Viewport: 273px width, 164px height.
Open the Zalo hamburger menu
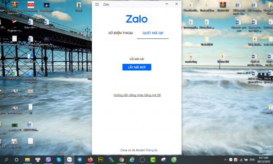point(97,4)
